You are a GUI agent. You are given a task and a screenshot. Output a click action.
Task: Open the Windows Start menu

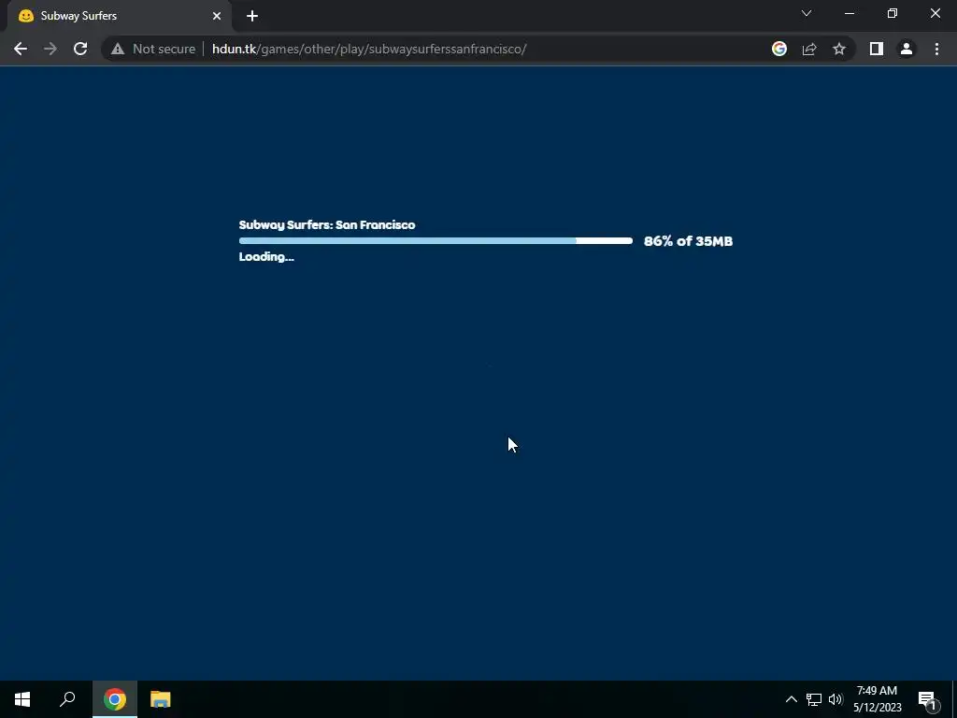(x=22, y=699)
